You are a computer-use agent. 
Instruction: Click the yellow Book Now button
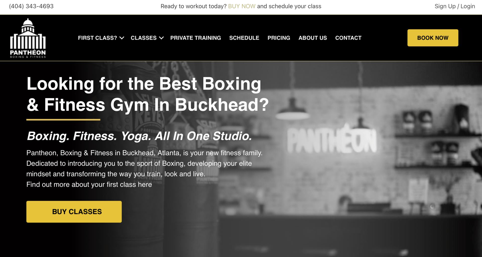433,38
